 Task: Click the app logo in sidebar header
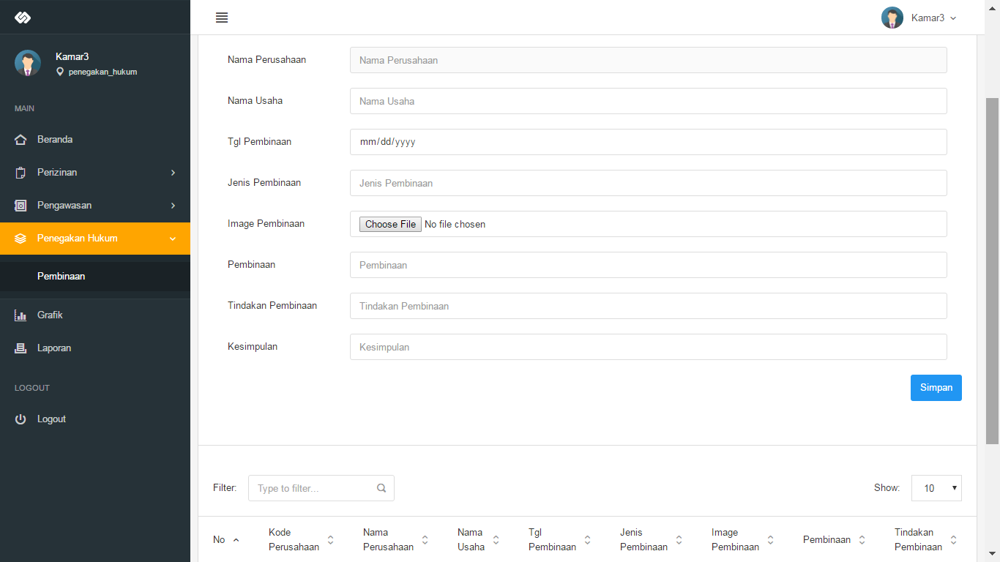point(23,18)
